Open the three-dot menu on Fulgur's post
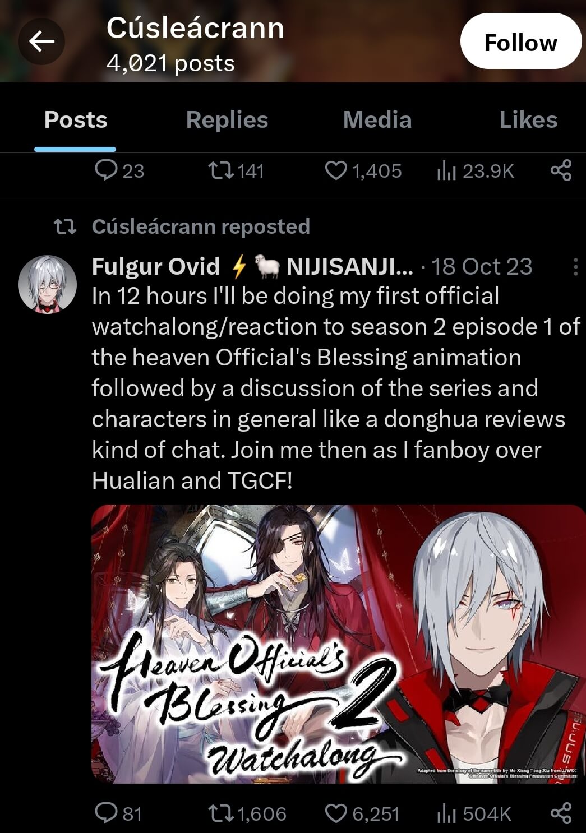The image size is (586, 833). [x=575, y=267]
